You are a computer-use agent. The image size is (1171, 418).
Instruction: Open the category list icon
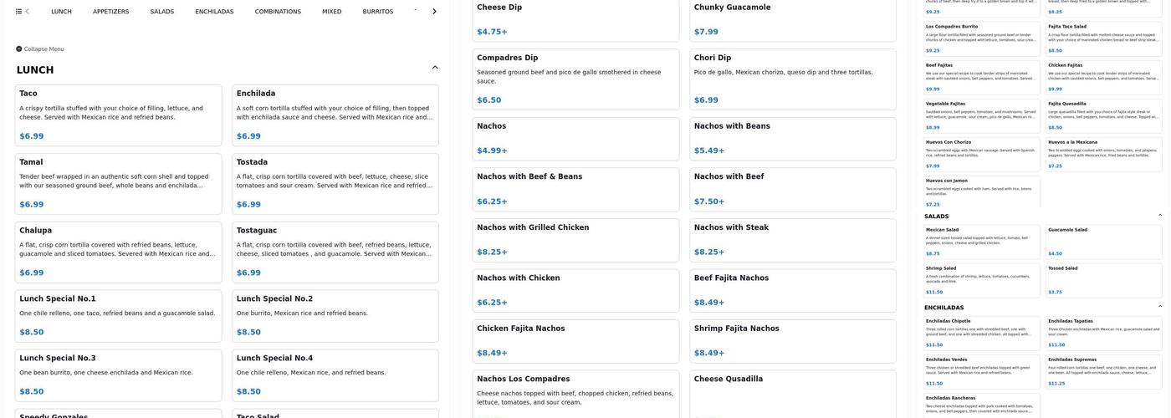coord(18,12)
